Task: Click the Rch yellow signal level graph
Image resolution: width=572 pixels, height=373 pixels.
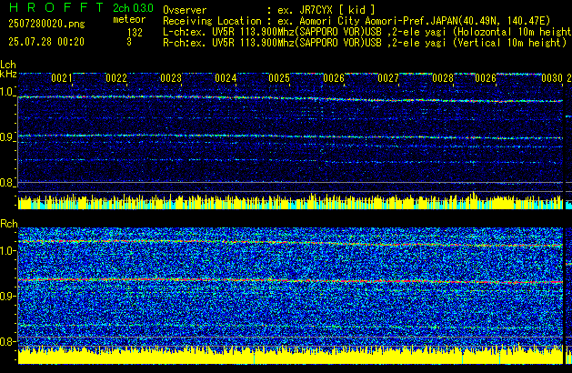Action: pyautogui.click(x=290, y=355)
